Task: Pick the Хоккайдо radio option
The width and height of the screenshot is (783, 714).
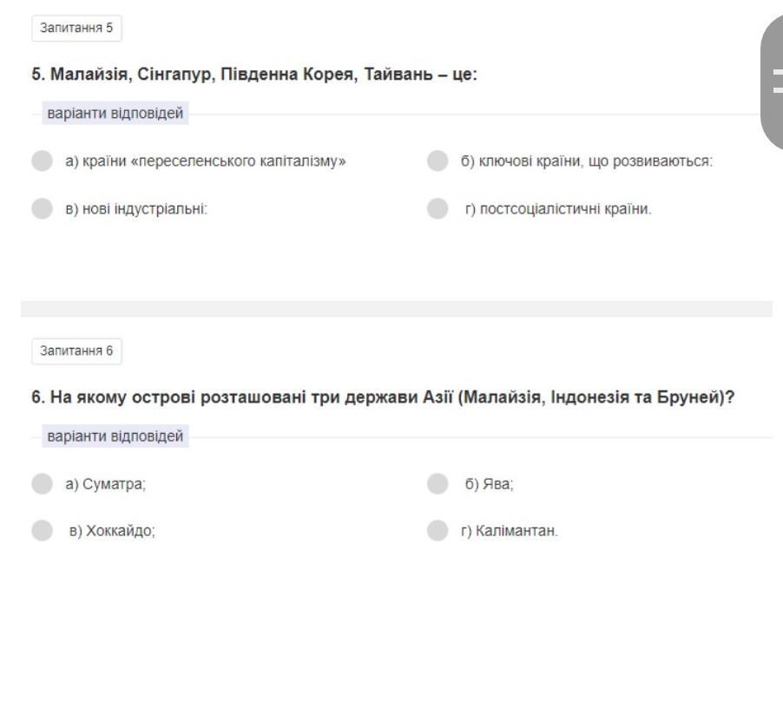Action: tap(42, 530)
